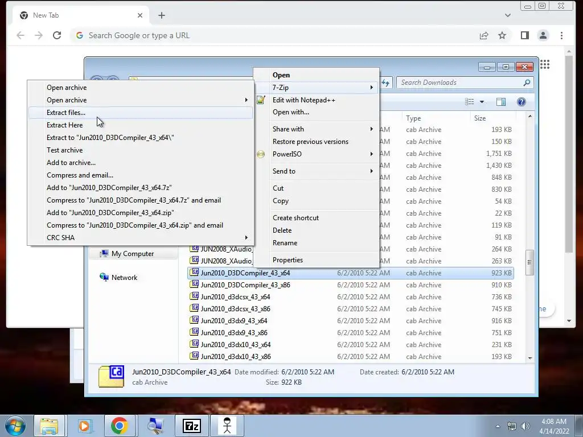Click Open in the context menu
Viewport: 583px width, 437px height.
pyautogui.click(x=316, y=75)
